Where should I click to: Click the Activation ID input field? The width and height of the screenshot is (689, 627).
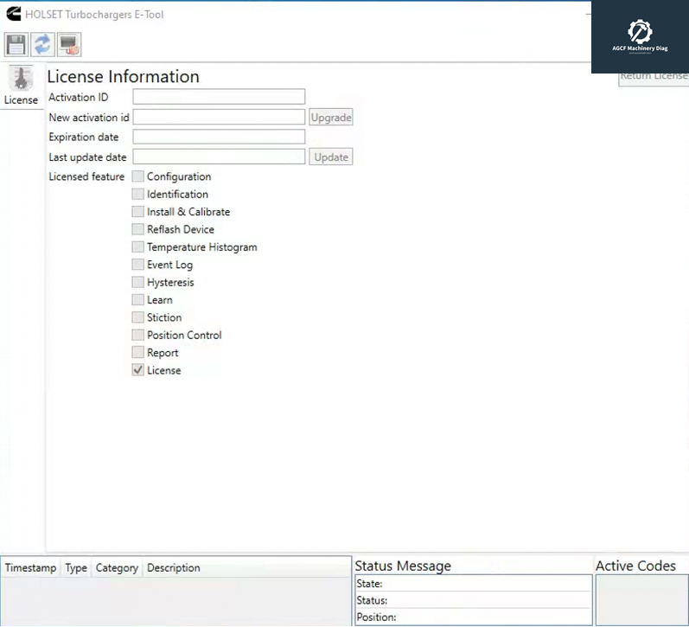tap(219, 97)
